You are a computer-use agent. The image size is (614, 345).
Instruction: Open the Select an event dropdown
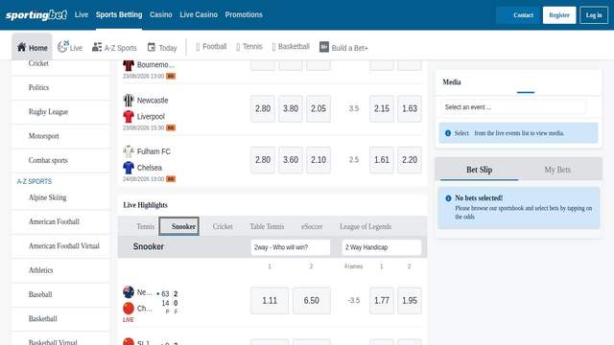click(x=513, y=107)
